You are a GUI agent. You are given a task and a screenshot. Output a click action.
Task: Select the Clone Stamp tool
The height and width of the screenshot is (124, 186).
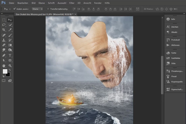tap(4, 40)
